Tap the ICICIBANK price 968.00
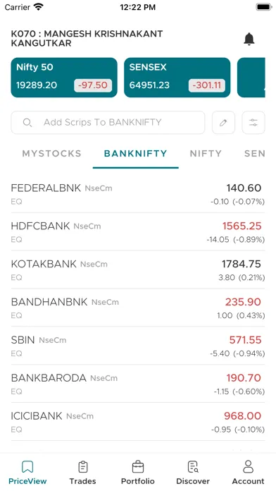Image resolution: width=276 pixels, height=491 pixels. click(x=242, y=416)
